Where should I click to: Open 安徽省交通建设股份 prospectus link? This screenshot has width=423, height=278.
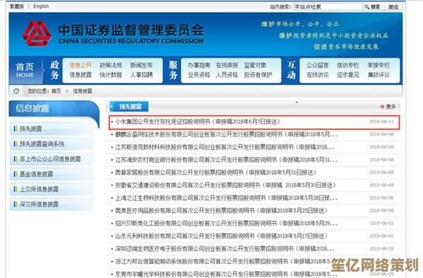coord(226,185)
